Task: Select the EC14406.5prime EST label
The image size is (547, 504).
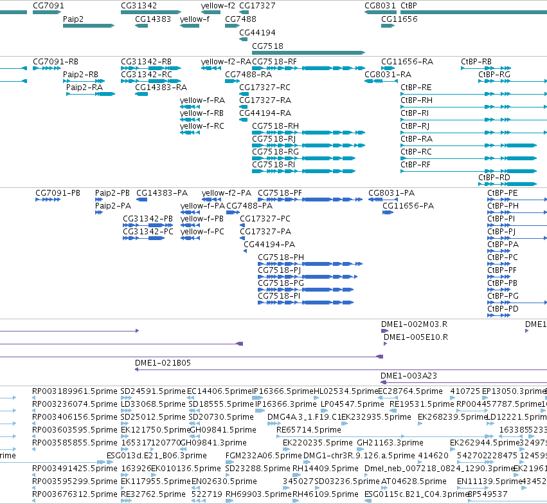Action: click(219, 391)
